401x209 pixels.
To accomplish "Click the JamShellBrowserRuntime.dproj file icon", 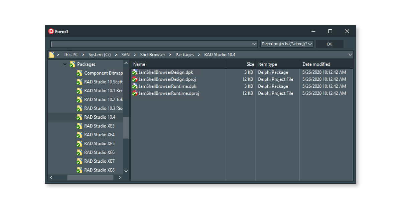I will [135, 93].
